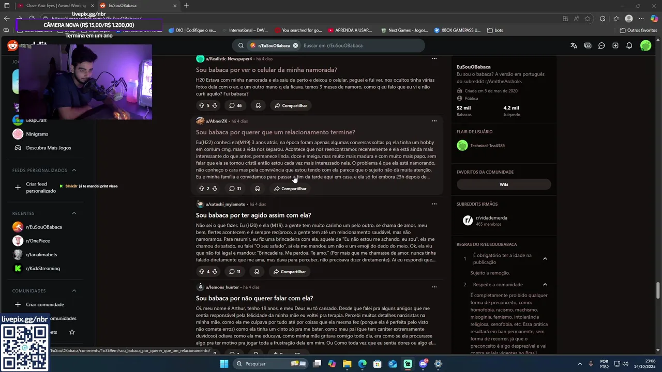Open the Reddit translation settings icon
This screenshot has width=662, height=372.
pos(574,45)
